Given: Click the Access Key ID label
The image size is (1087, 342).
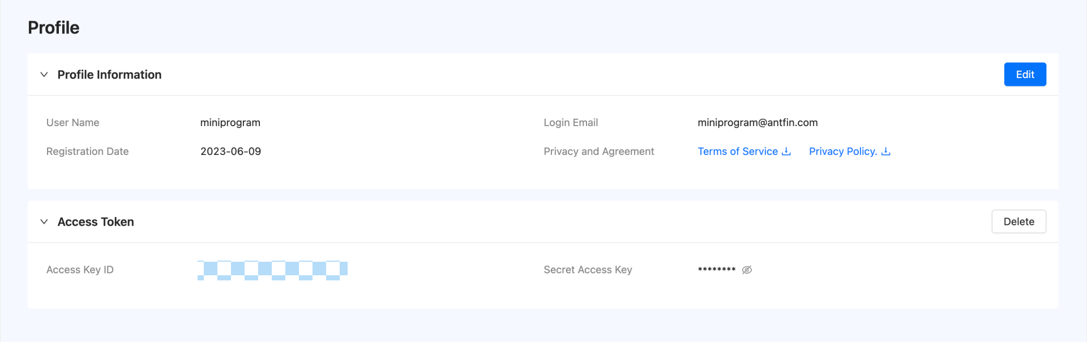Looking at the screenshot, I should [80, 270].
